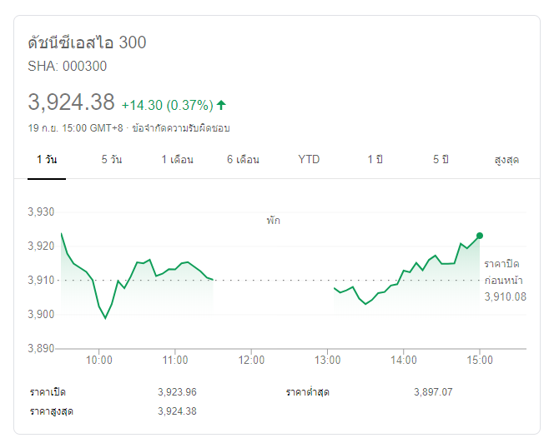Click the green endpoint dot on chart
This screenshot has height=443, width=549.
[480, 236]
